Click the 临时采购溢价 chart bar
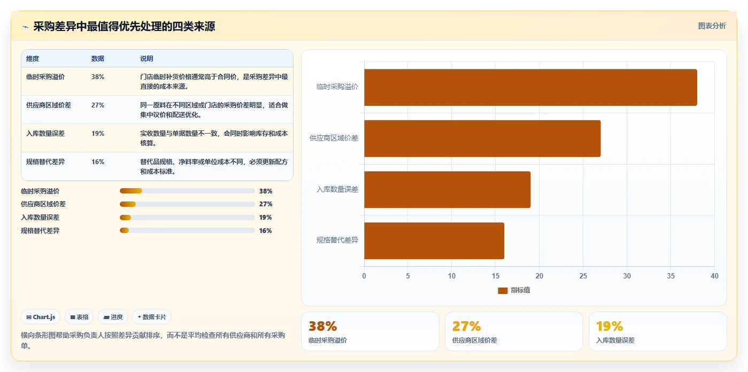The image size is (748, 372). coord(530,87)
